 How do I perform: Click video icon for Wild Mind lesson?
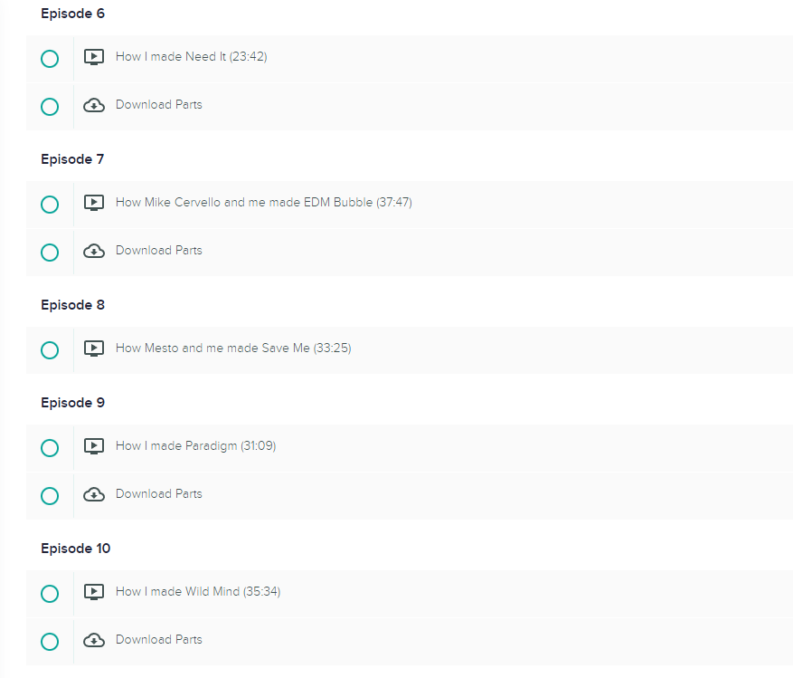93,592
